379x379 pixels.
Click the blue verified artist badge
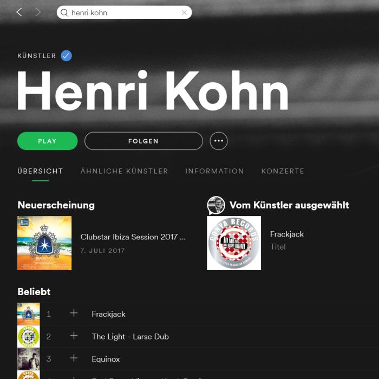(66, 56)
